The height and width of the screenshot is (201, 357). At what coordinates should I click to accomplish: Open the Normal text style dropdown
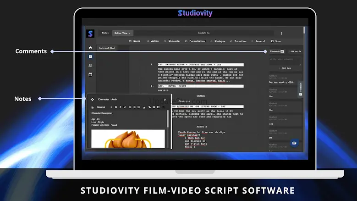(104, 107)
